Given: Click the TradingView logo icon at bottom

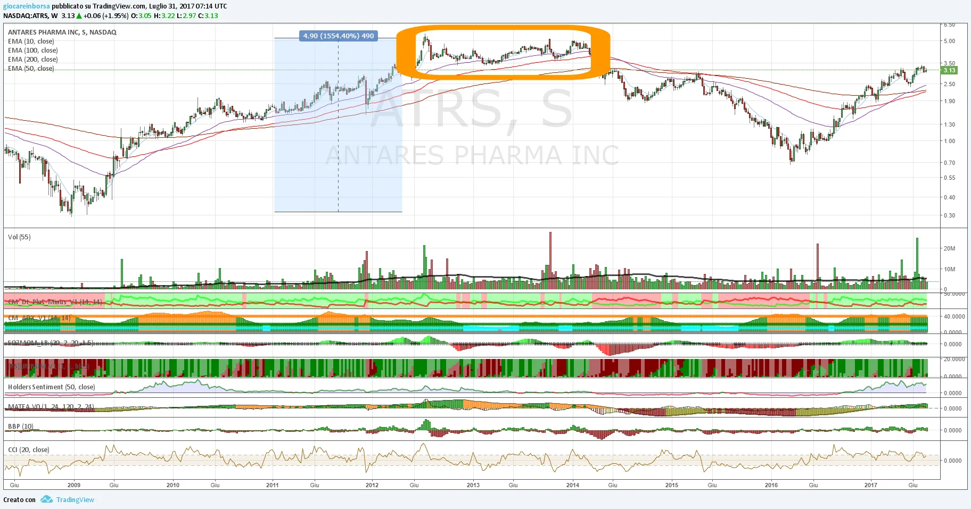Looking at the screenshot, I should tap(47, 499).
